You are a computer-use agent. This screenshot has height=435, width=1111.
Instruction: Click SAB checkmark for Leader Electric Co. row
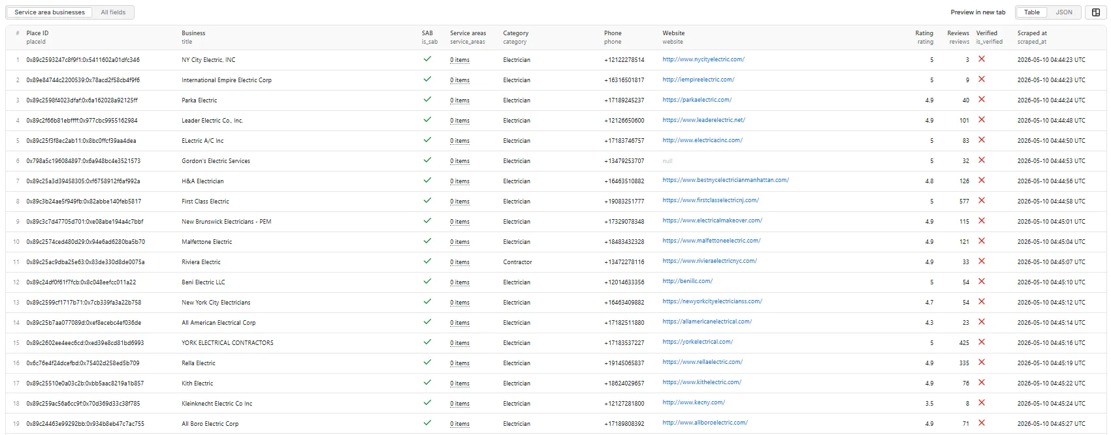pos(427,119)
